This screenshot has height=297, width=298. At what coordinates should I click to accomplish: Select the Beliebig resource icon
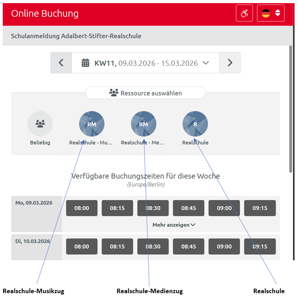tap(40, 124)
